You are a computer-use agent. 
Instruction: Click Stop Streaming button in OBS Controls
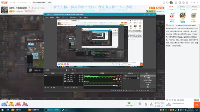[148, 76]
